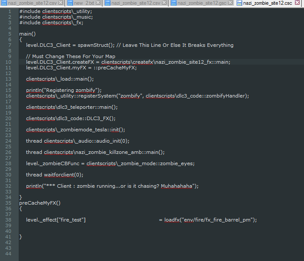This screenshot has width=304, height=261.
Task: Click the preCacheMyFX() definition line
Action: click(x=40, y=203)
